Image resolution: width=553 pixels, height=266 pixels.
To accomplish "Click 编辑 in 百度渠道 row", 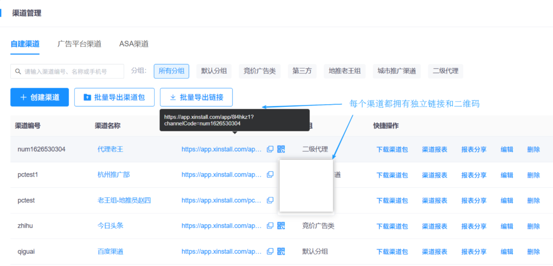I will (507, 252).
